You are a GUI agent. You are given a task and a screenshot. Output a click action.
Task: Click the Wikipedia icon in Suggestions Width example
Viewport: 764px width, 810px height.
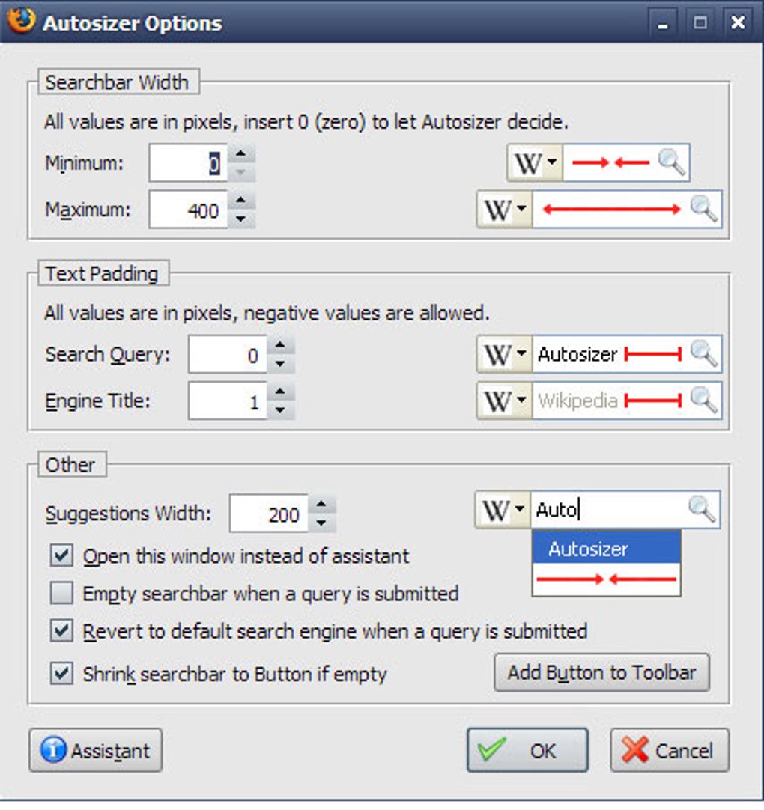coord(495,509)
